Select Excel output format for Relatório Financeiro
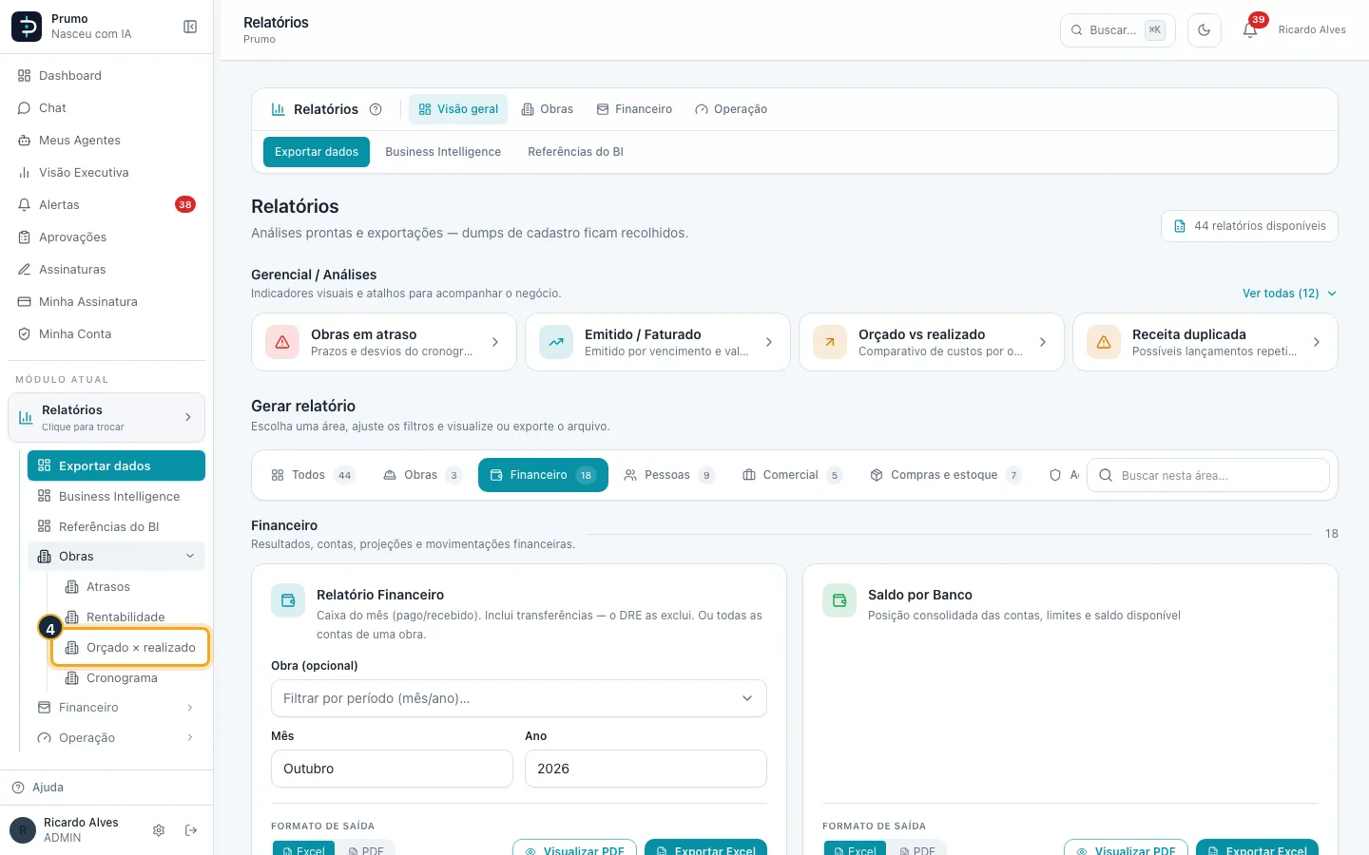This screenshot has width=1369, height=855. tap(303, 849)
